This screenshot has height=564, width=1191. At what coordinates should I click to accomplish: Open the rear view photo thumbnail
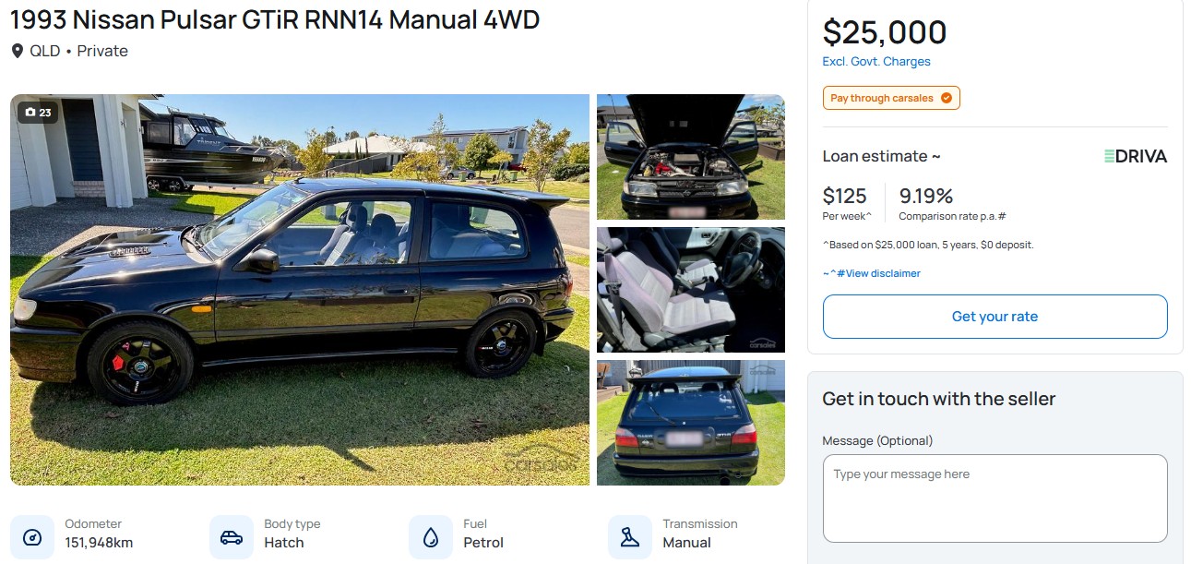(691, 423)
